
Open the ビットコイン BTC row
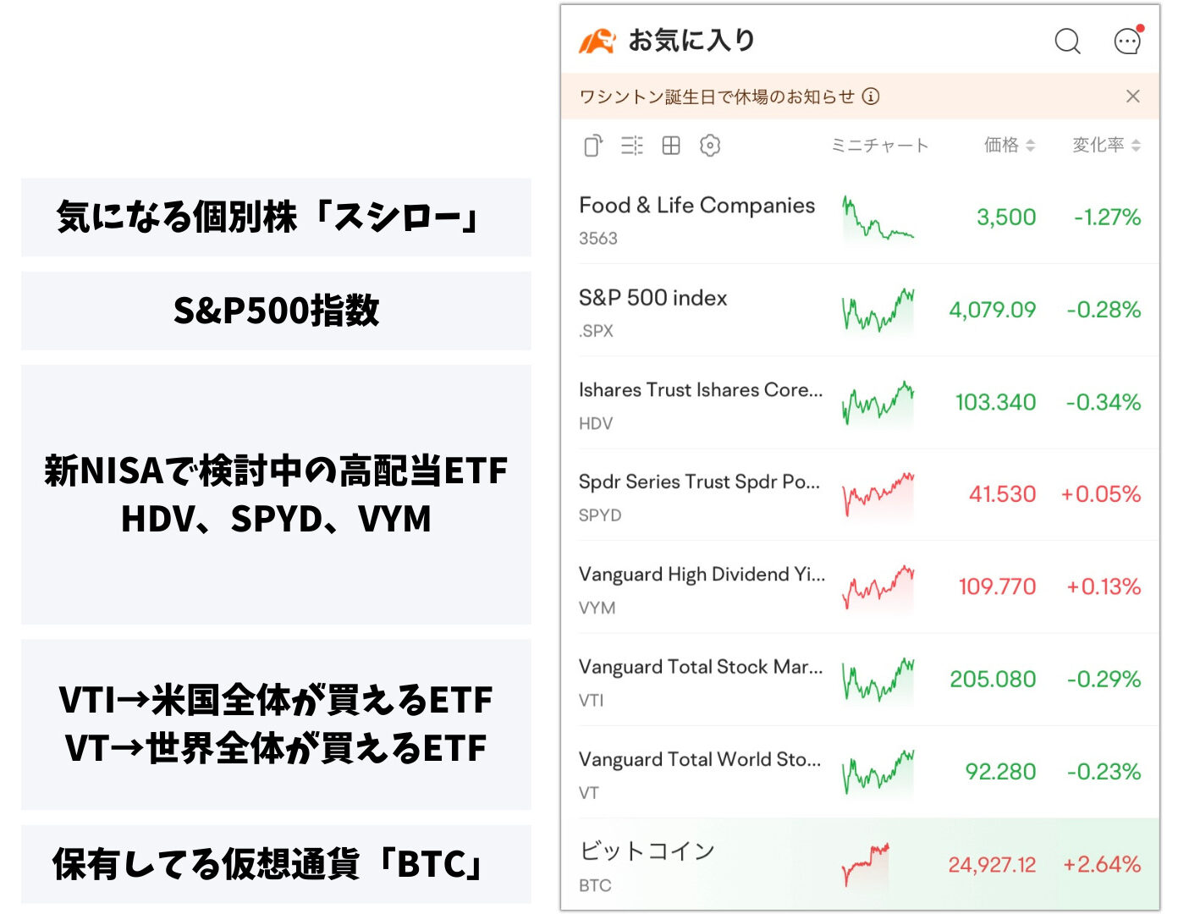click(860, 864)
